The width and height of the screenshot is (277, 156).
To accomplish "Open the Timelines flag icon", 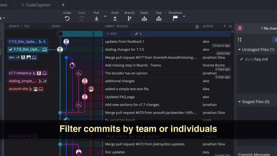I will 175,18.
